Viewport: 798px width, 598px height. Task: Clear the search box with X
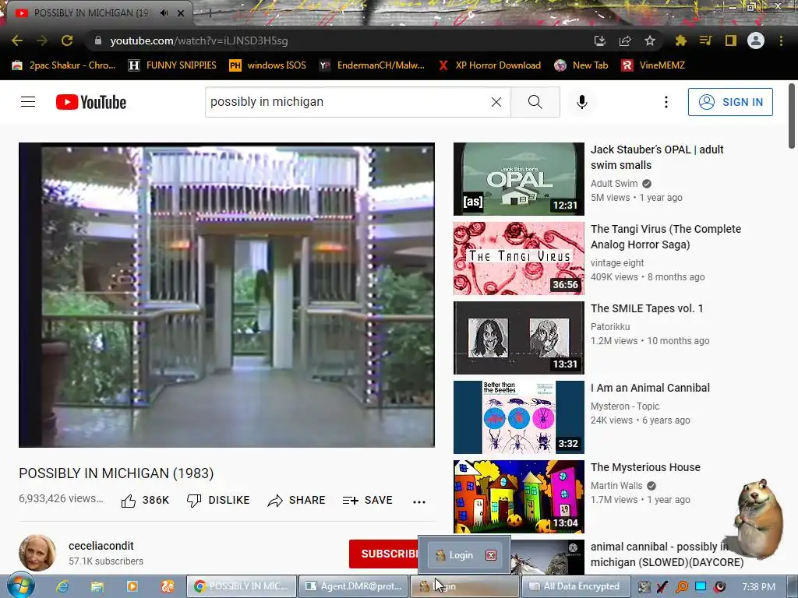click(496, 102)
